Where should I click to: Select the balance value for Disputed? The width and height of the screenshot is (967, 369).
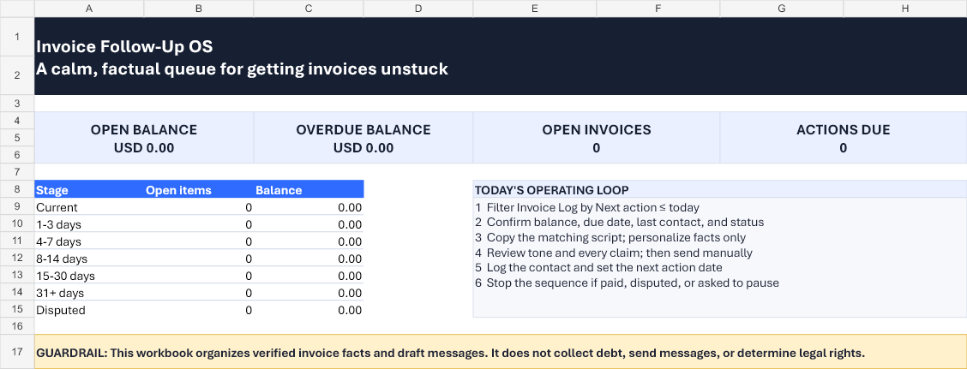[309, 311]
